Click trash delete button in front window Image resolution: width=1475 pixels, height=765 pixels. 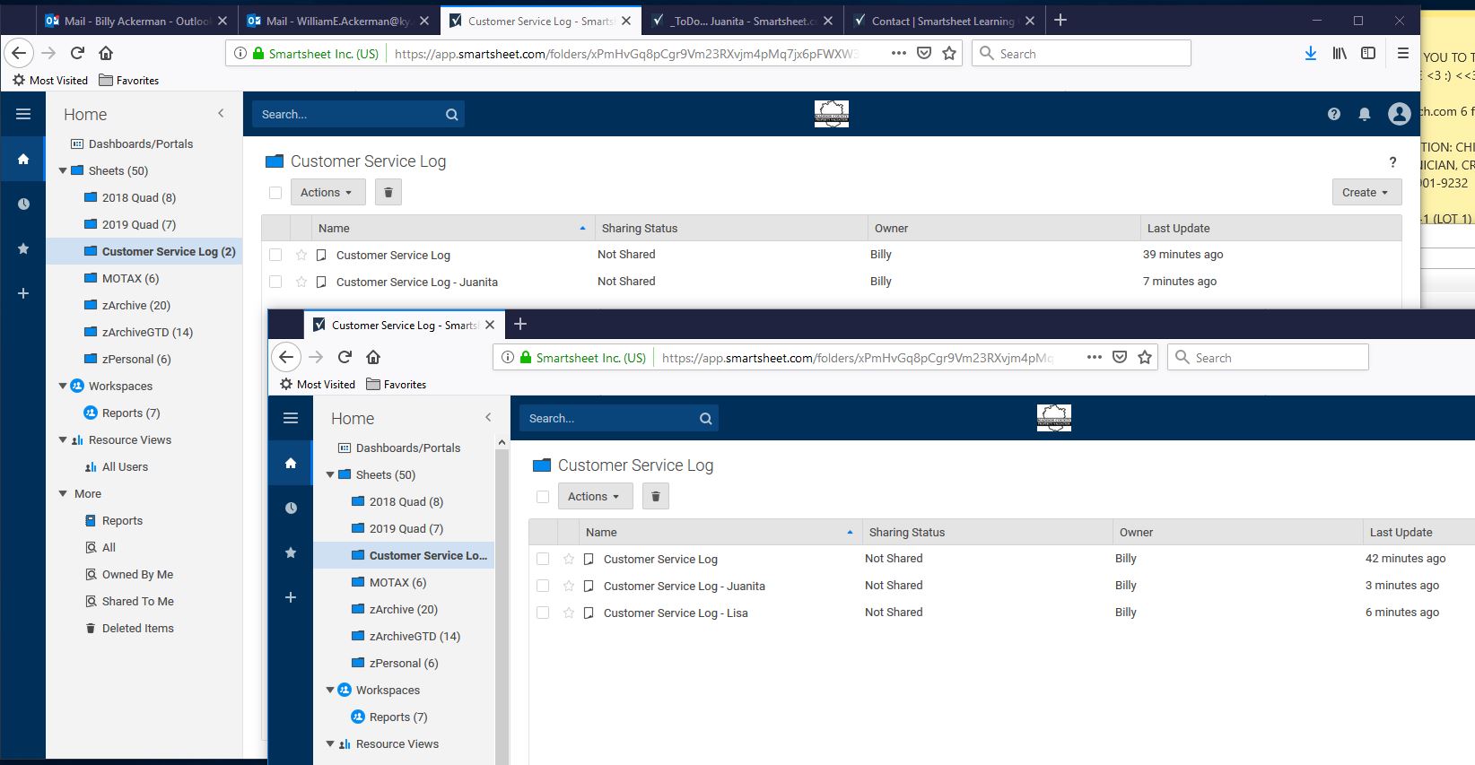[655, 496]
